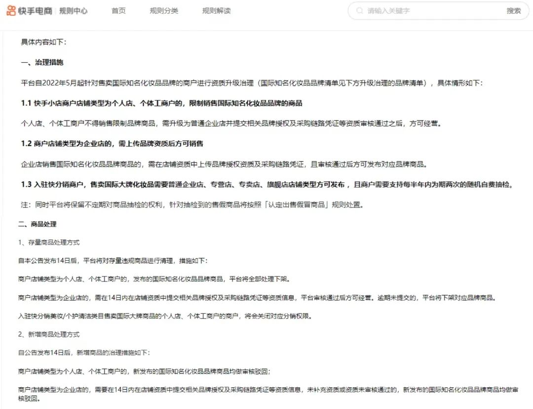Click the 规则中心 header label
The width and height of the screenshot is (533, 409).
tap(73, 11)
